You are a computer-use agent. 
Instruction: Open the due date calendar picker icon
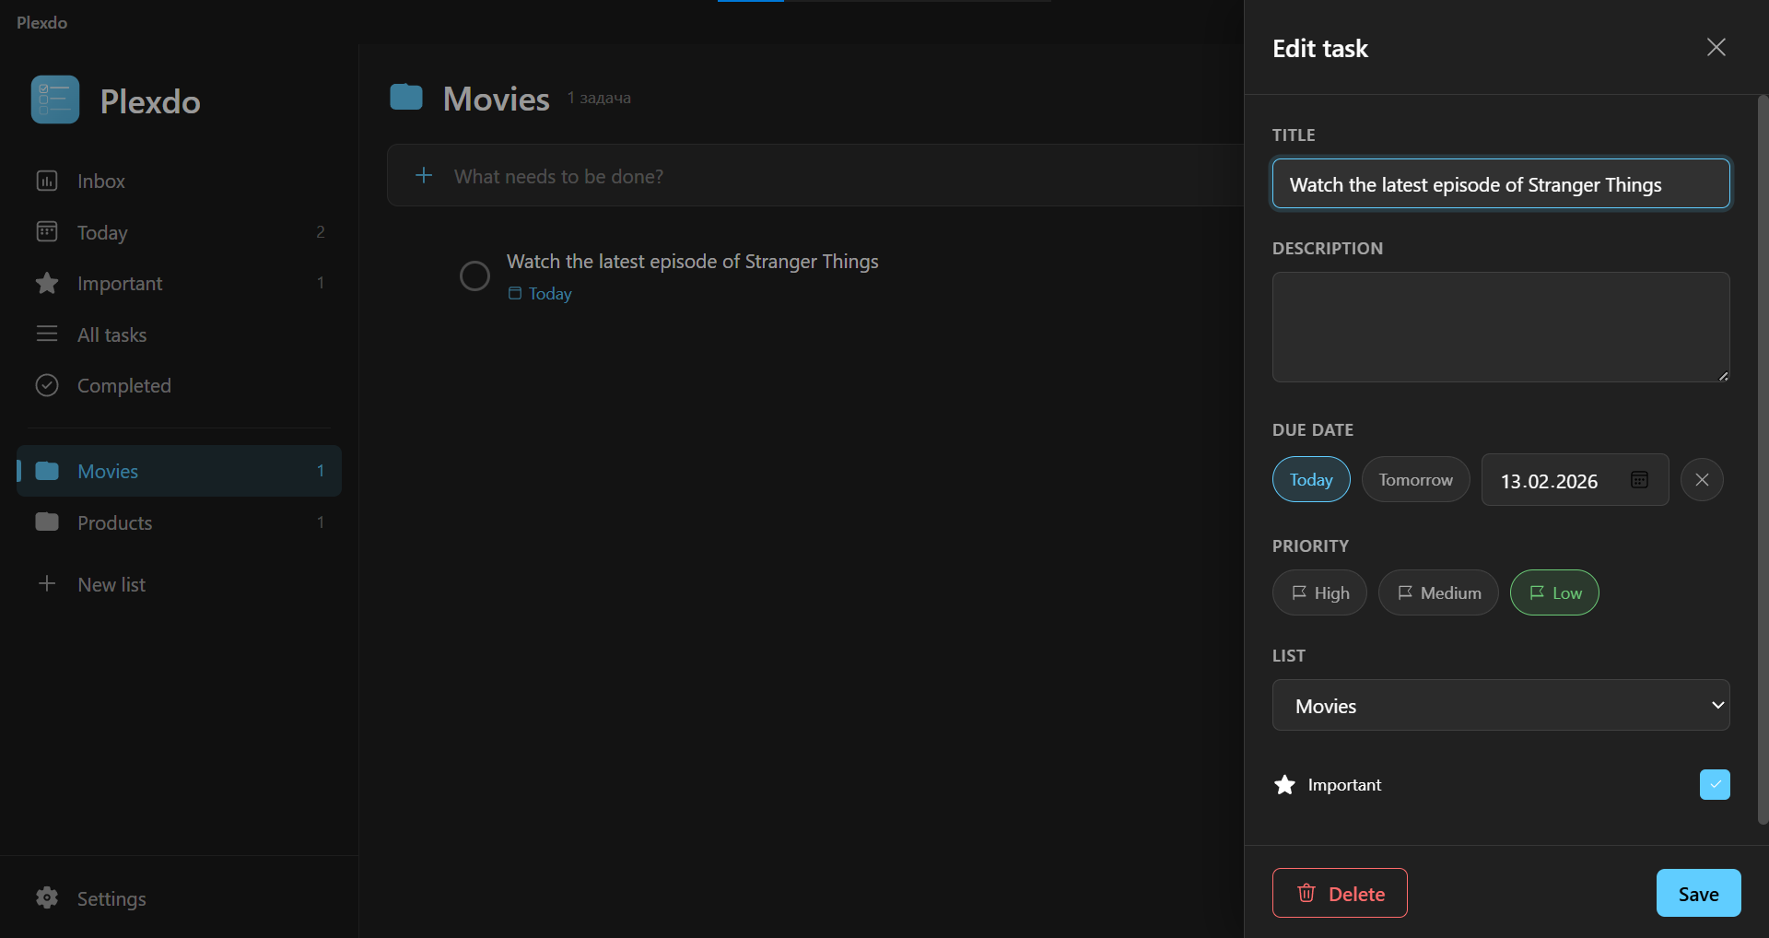(x=1639, y=479)
